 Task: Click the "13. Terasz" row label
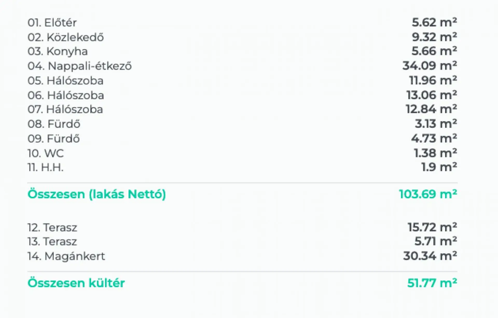52,242
